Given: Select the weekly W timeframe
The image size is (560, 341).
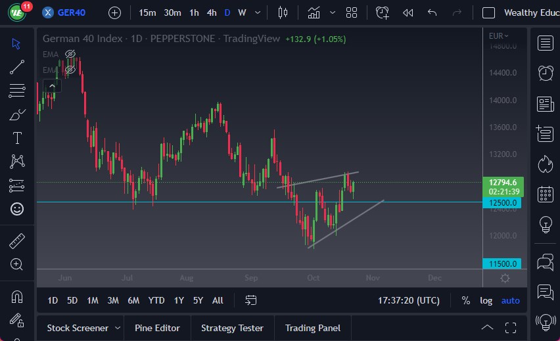Looking at the screenshot, I should [x=242, y=13].
